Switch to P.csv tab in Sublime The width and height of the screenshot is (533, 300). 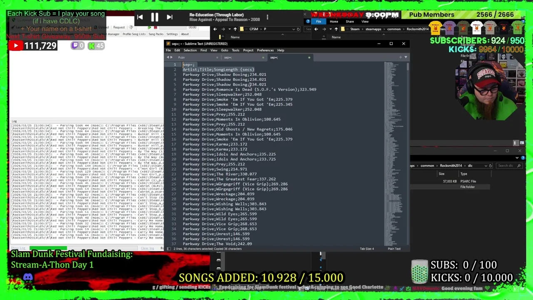(182, 57)
